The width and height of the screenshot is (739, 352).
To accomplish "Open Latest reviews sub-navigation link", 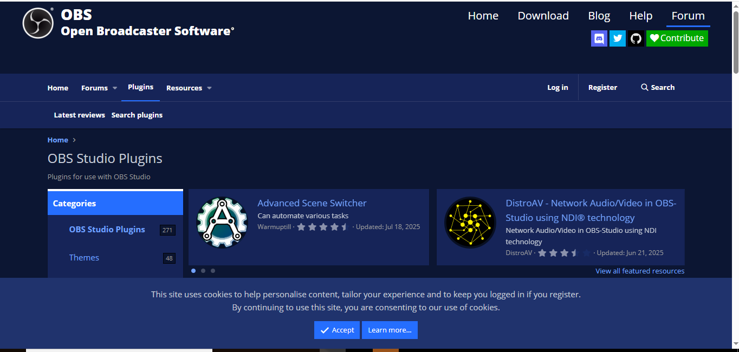I will tap(80, 115).
